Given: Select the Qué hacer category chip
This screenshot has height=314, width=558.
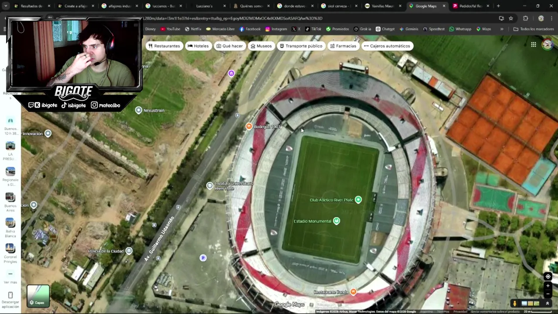Looking at the screenshot, I should click(x=230, y=46).
